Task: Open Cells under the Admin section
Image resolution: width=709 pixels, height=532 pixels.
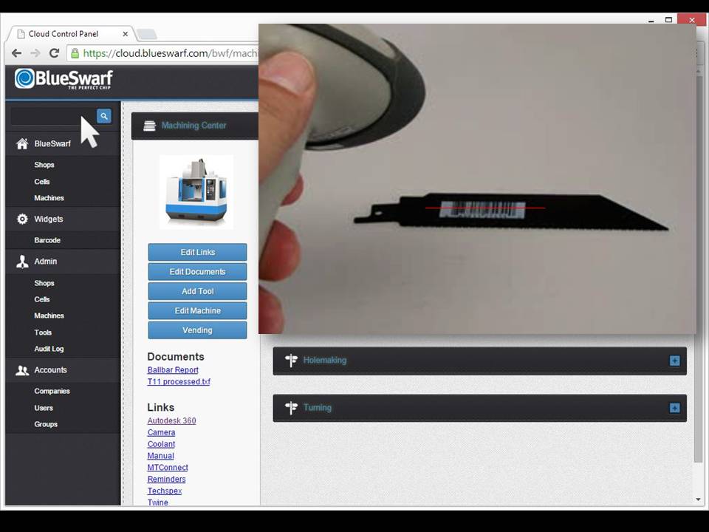Action: [x=42, y=299]
